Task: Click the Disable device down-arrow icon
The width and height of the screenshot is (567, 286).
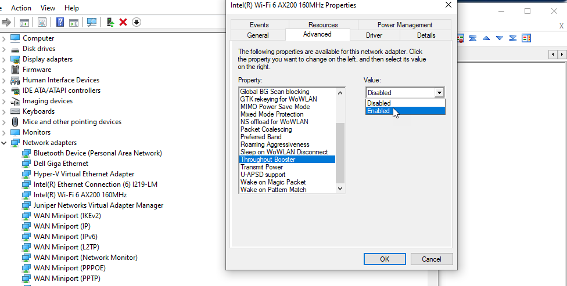Action: coord(137,23)
